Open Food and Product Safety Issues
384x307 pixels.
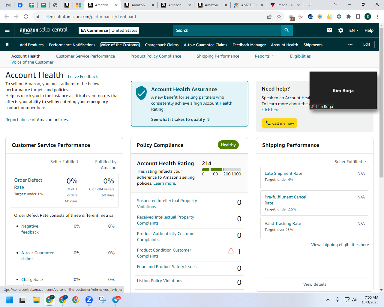click(x=166, y=267)
